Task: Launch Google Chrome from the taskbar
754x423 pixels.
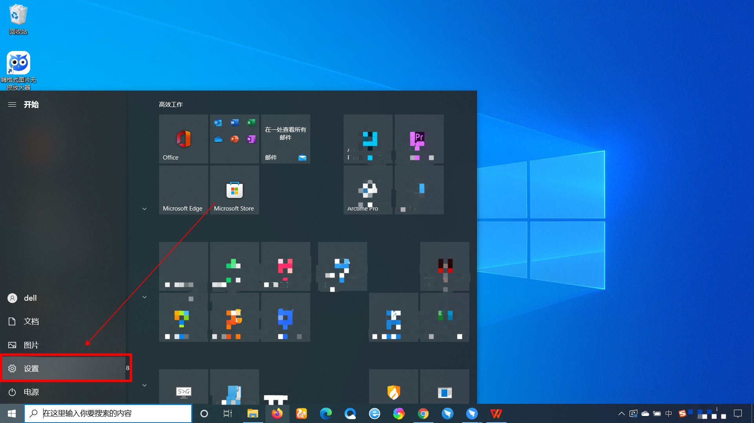Action: 423,413
